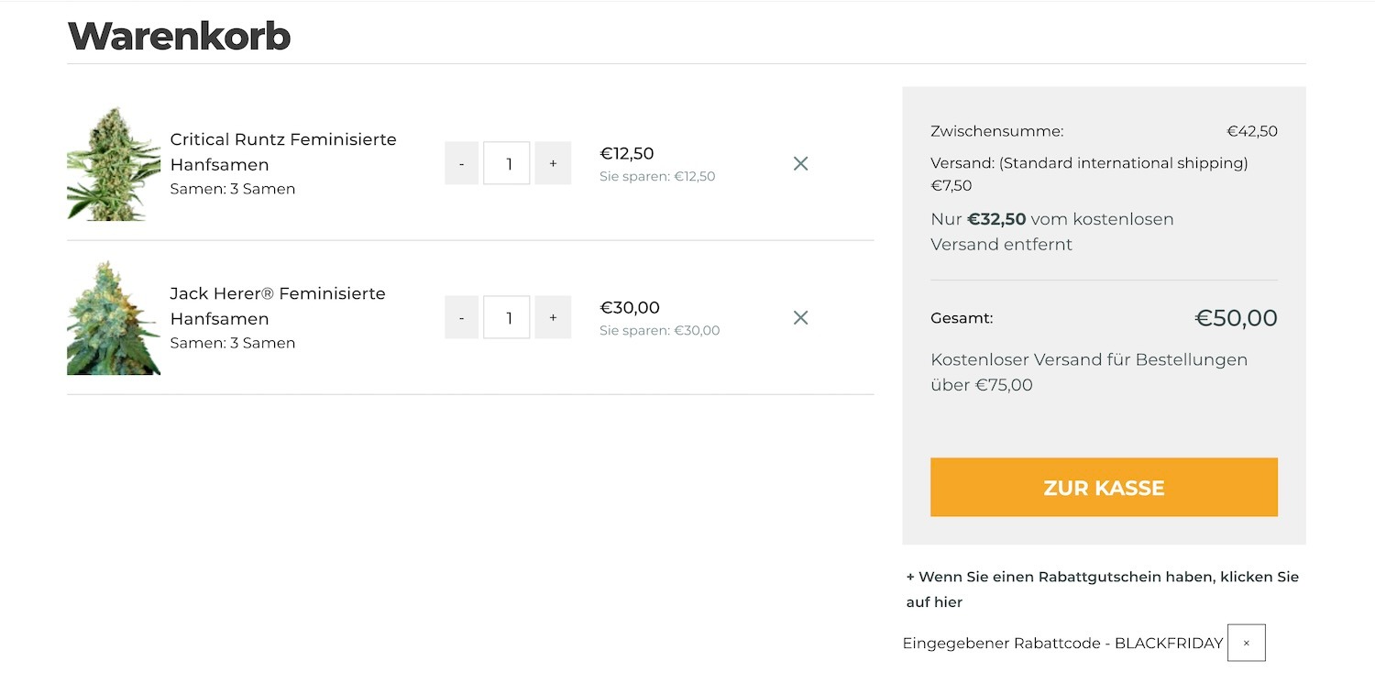Open Critical Runtz Feminisierte Hanfsamen product link

coord(282,152)
